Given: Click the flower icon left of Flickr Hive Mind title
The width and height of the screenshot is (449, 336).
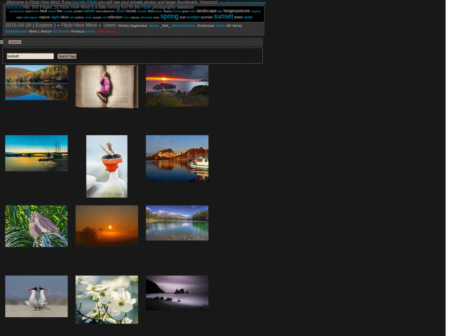Looking at the screenshot, I should [58, 25].
